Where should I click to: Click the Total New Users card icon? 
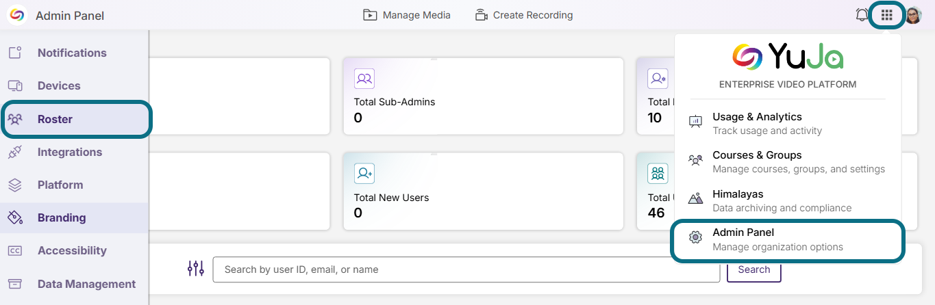[x=364, y=174]
